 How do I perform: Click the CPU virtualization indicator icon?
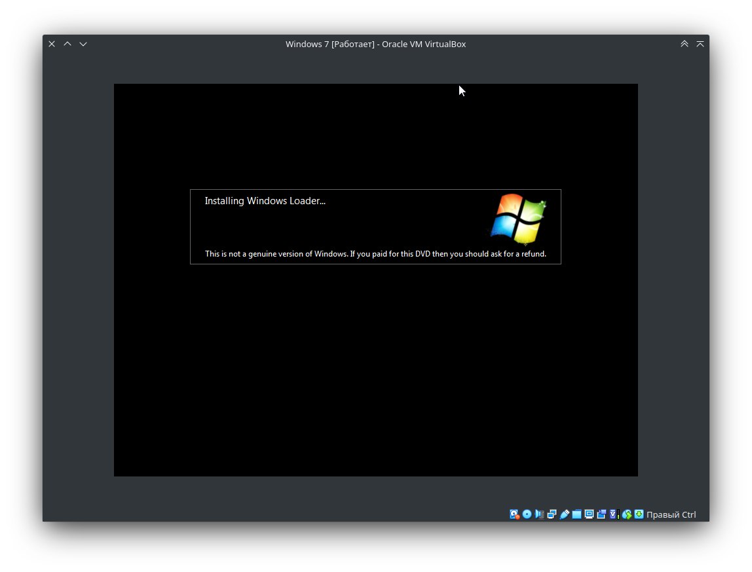coord(614,514)
